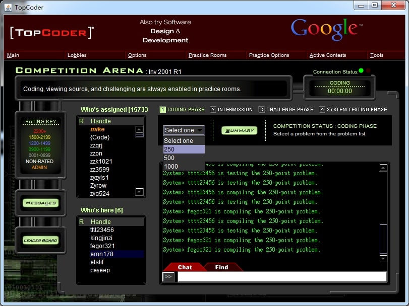The width and height of the screenshot is (409, 306).
Task: Click the TopCoder logo
Action: pos(51,33)
